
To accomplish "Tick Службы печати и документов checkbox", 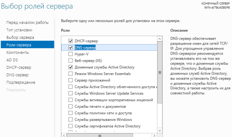I will (x=71, y=106).
